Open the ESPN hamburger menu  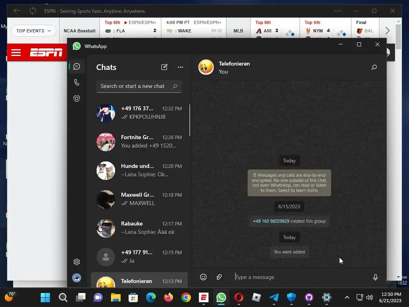(x=16, y=52)
